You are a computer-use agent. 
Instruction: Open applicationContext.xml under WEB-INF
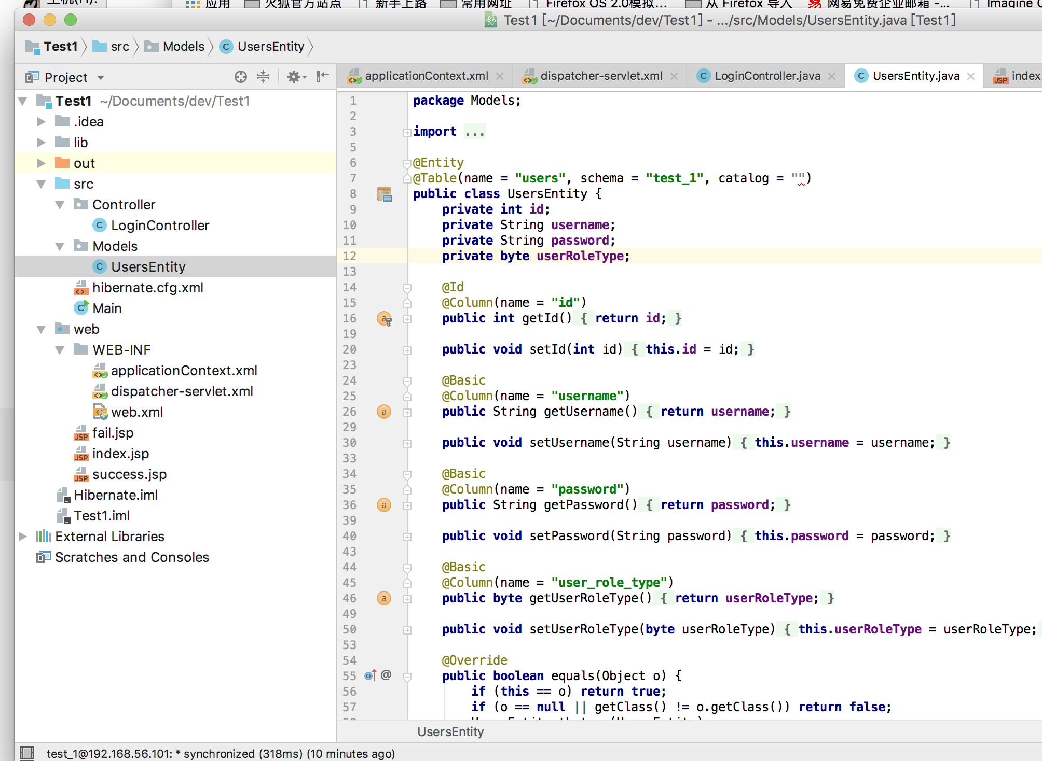(x=184, y=371)
